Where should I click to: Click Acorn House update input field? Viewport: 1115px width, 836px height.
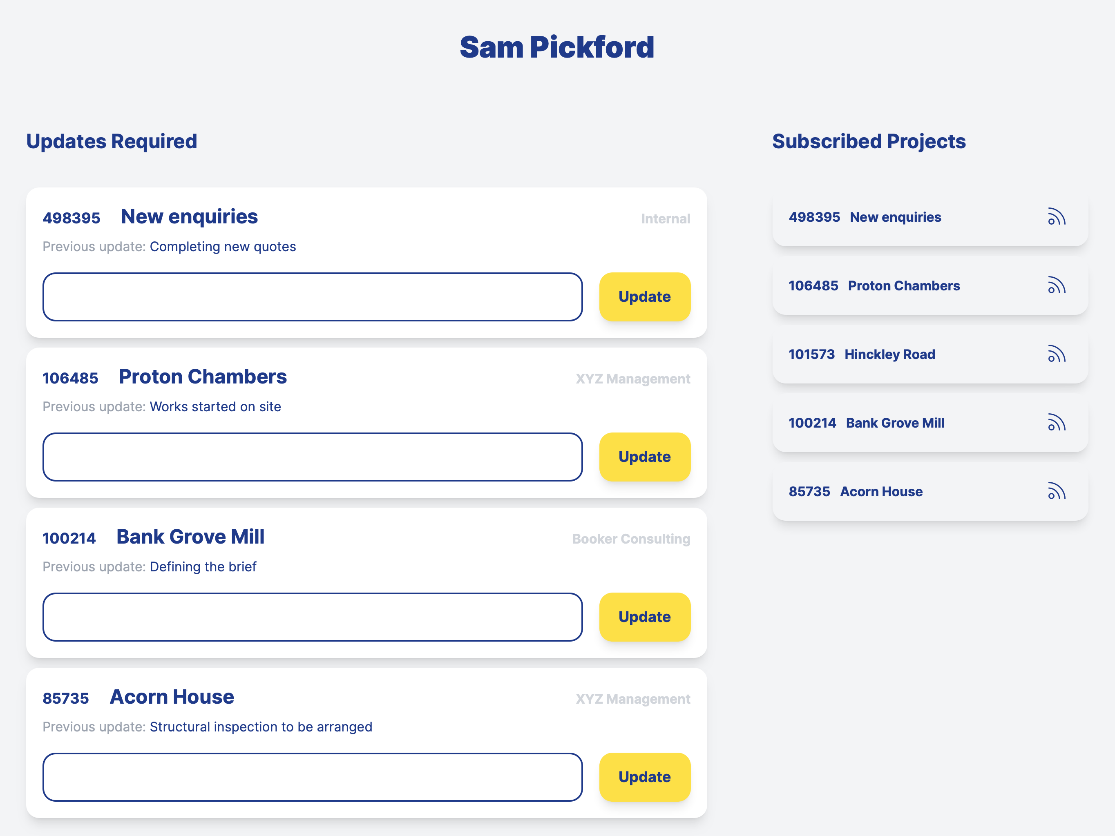pyautogui.click(x=313, y=777)
